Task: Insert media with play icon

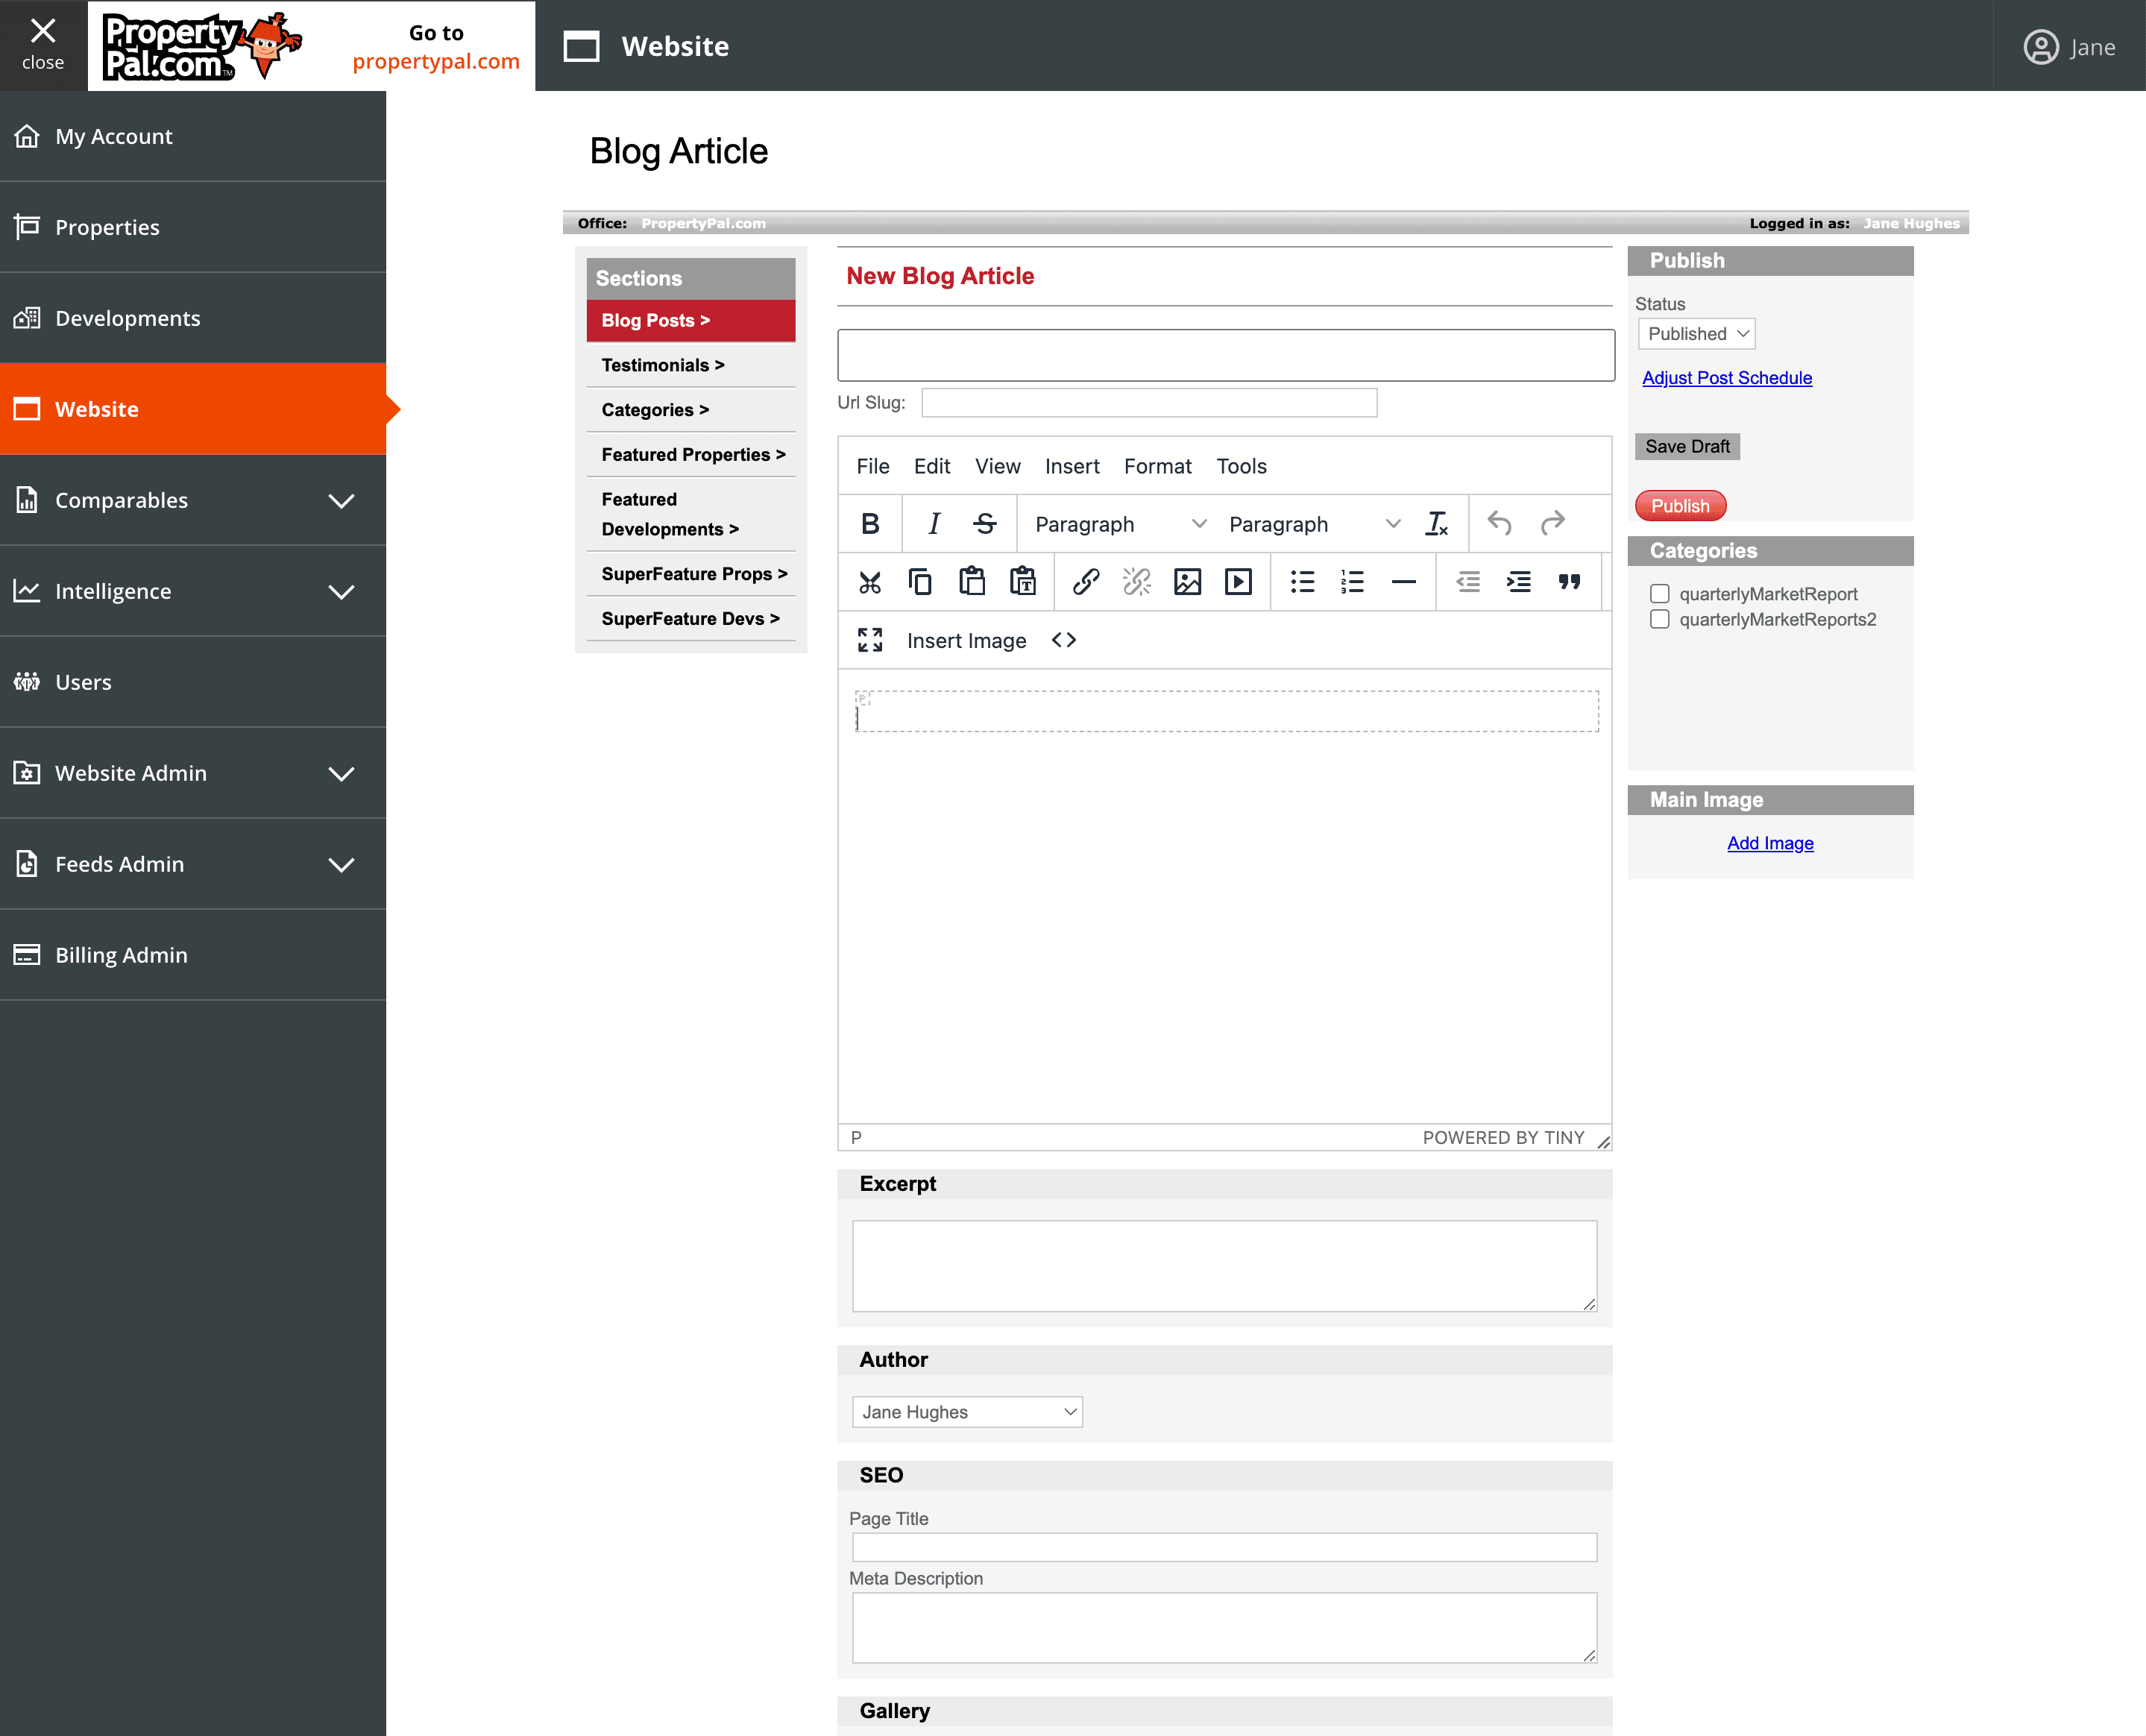Action: 1239,582
